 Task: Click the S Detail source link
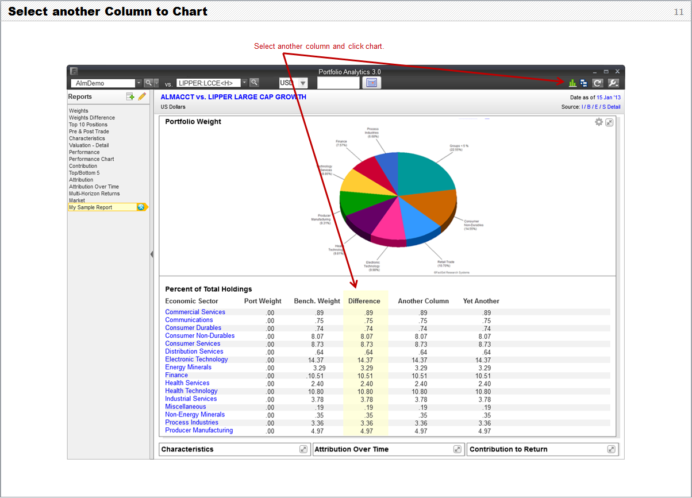click(x=611, y=107)
